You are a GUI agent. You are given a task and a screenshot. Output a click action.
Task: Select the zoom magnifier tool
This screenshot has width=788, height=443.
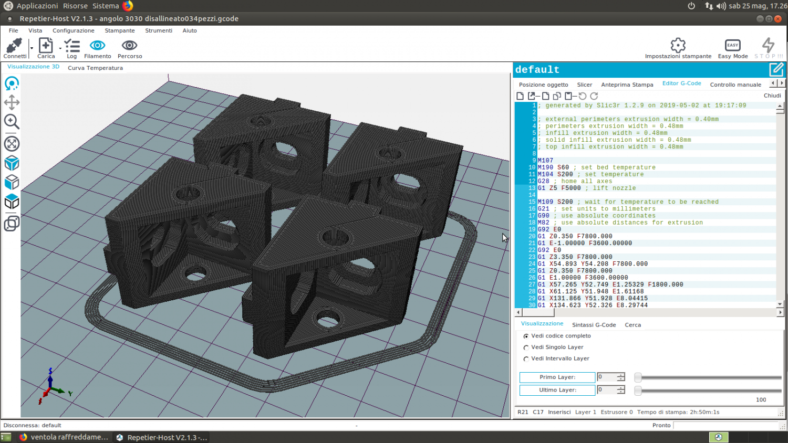point(12,122)
